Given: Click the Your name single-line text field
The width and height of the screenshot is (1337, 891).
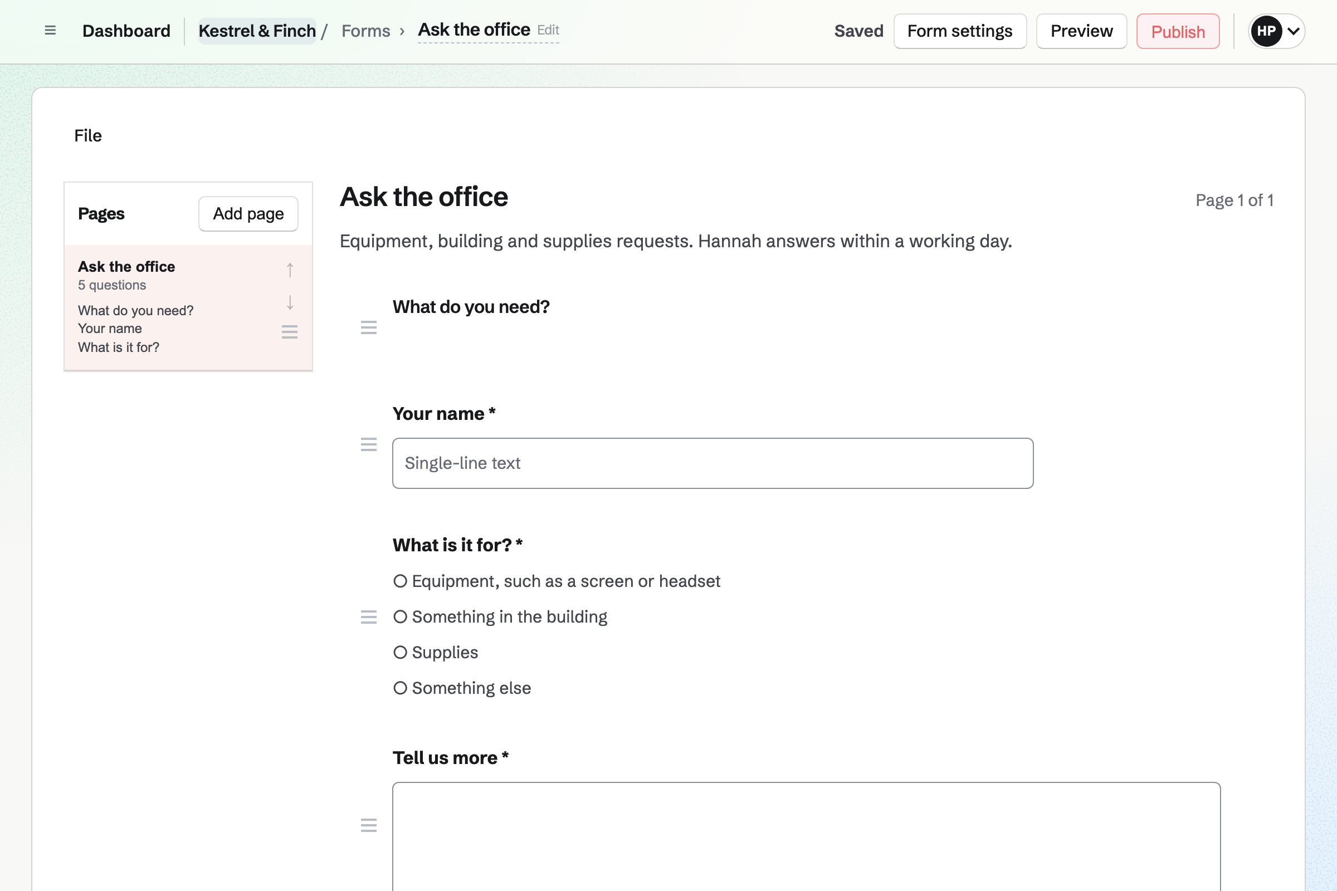Looking at the screenshot, I should click(713, 463).
